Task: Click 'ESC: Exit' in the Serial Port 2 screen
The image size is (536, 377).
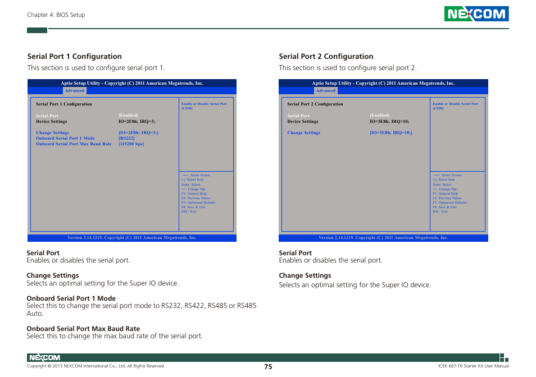Action: [440, 212]
